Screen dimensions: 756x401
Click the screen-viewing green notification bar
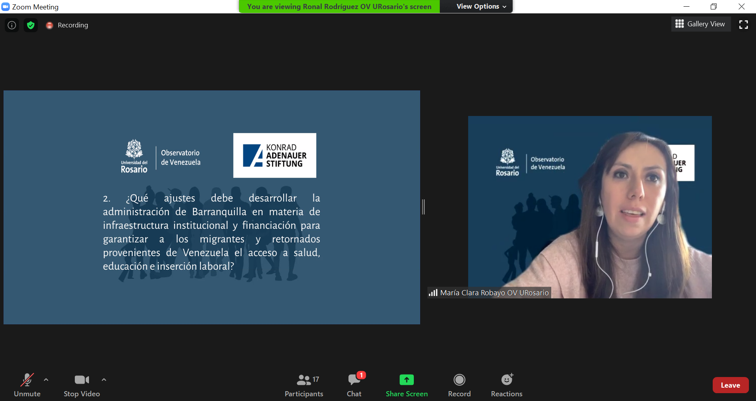pyautogui.click(x=339, y=6)
